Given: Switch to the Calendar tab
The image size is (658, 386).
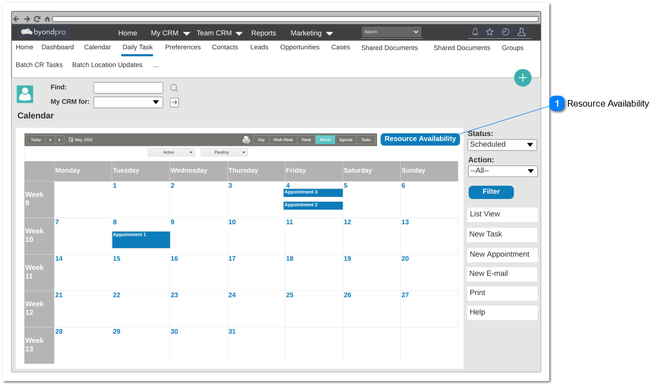Looking at the screenshot, I should [x=97, y=48].
